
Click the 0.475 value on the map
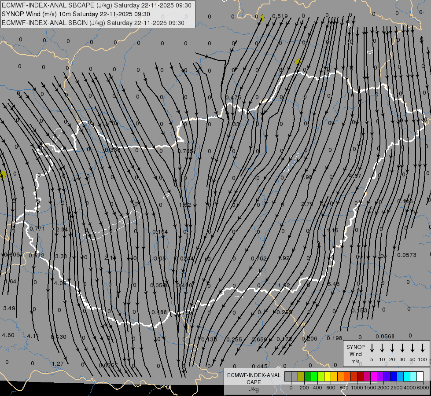(233, 97)
